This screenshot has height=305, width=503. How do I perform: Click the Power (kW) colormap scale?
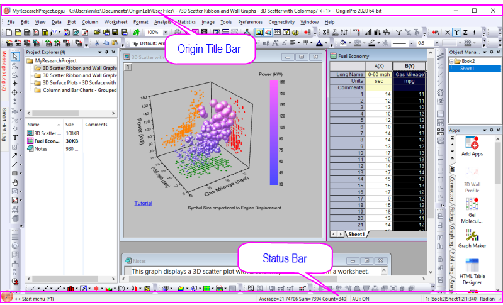(x=274, y=132)
